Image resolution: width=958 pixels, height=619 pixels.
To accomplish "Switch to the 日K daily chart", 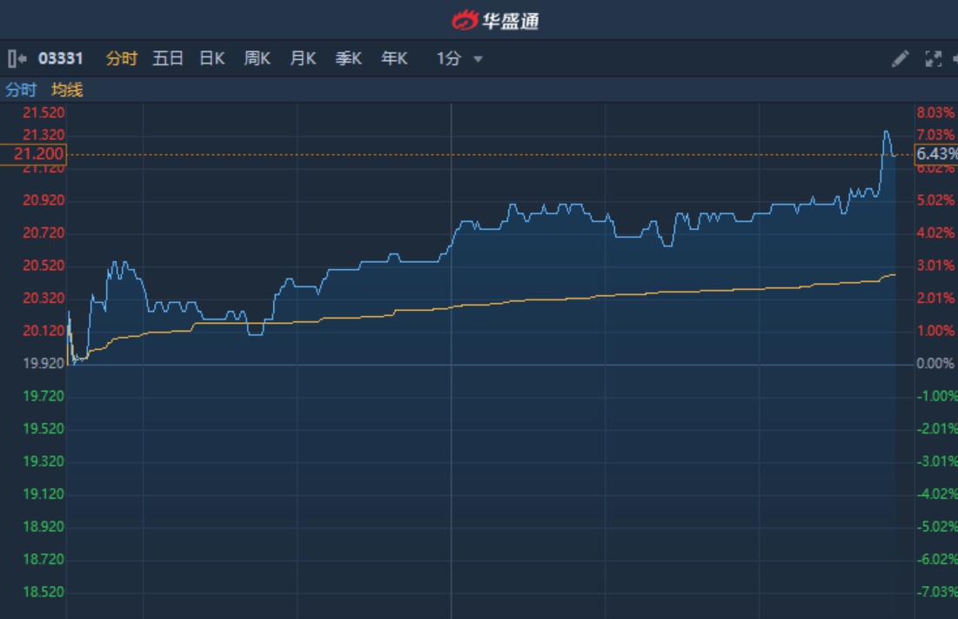I will click(x=212, y=58).
